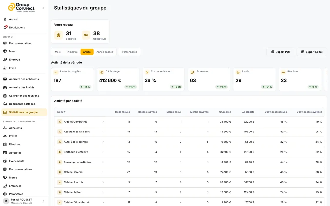This screenshot has width=330, height=206.
Task: Expand the Berthaud Électricité row chevron
Action: pyautogui.click(x=103, y=152)
